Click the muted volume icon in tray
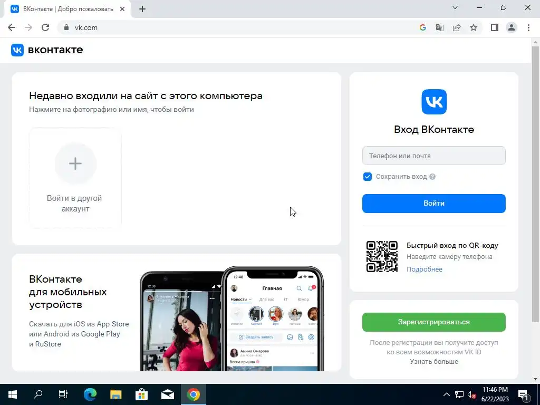The width and height of the screenshot is (540, 405). tap(472, 394)
